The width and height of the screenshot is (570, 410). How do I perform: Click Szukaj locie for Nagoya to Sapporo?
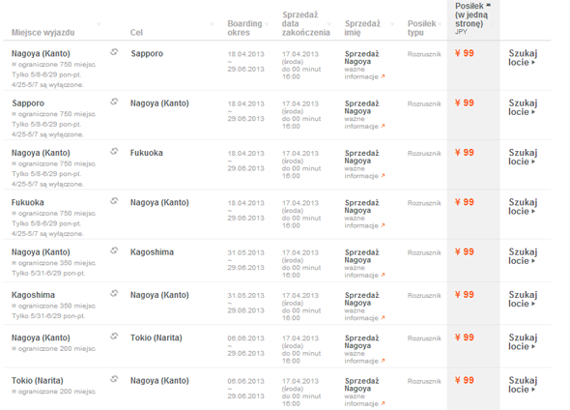click(523, 57)
